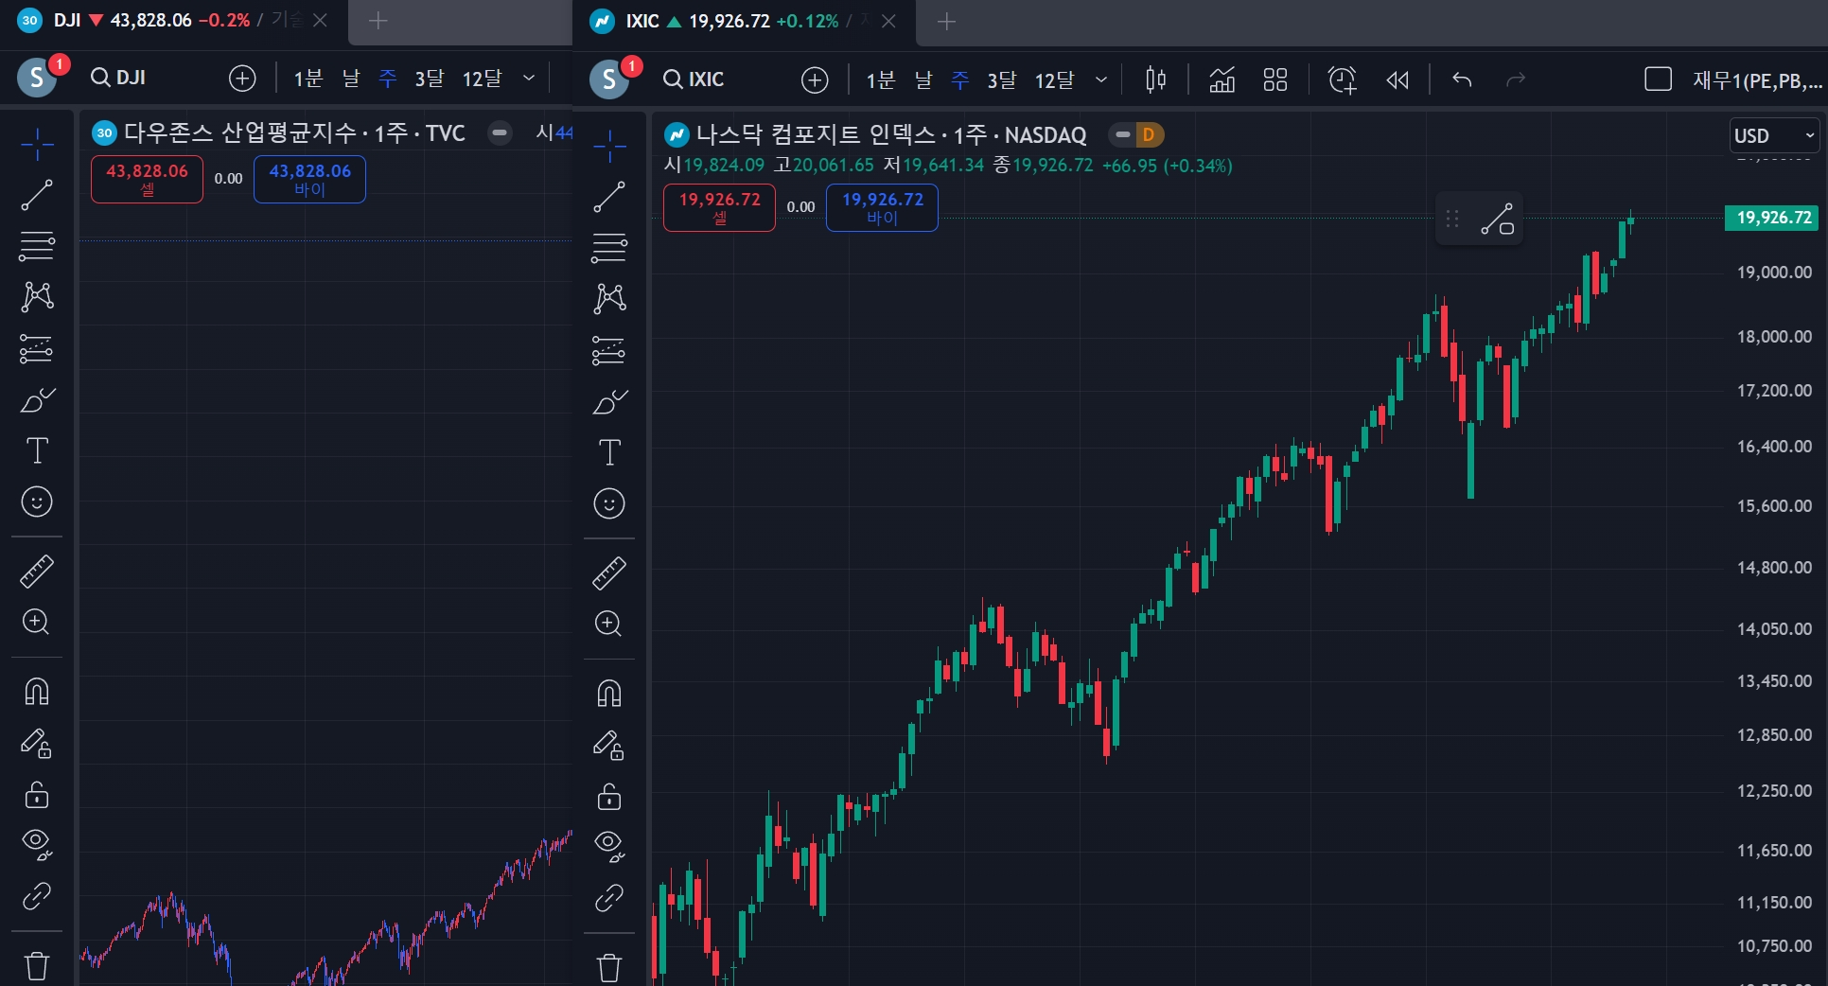
Task: Expand interval dropdown in IXIC toolbar
Action: [x=1101, y=79]
